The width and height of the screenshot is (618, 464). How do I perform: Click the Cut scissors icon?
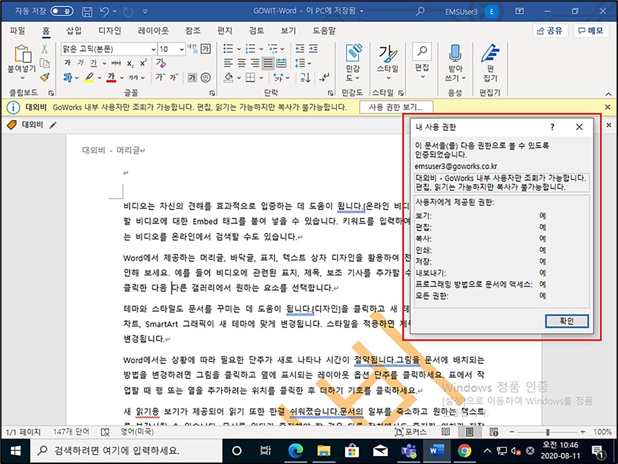pyautogui.click(x=44, y=48)
